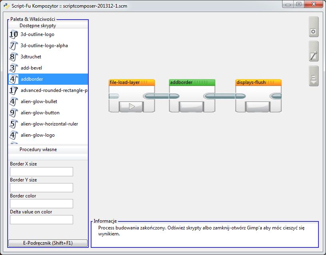Click the settings gear button on right

(314, 31)
